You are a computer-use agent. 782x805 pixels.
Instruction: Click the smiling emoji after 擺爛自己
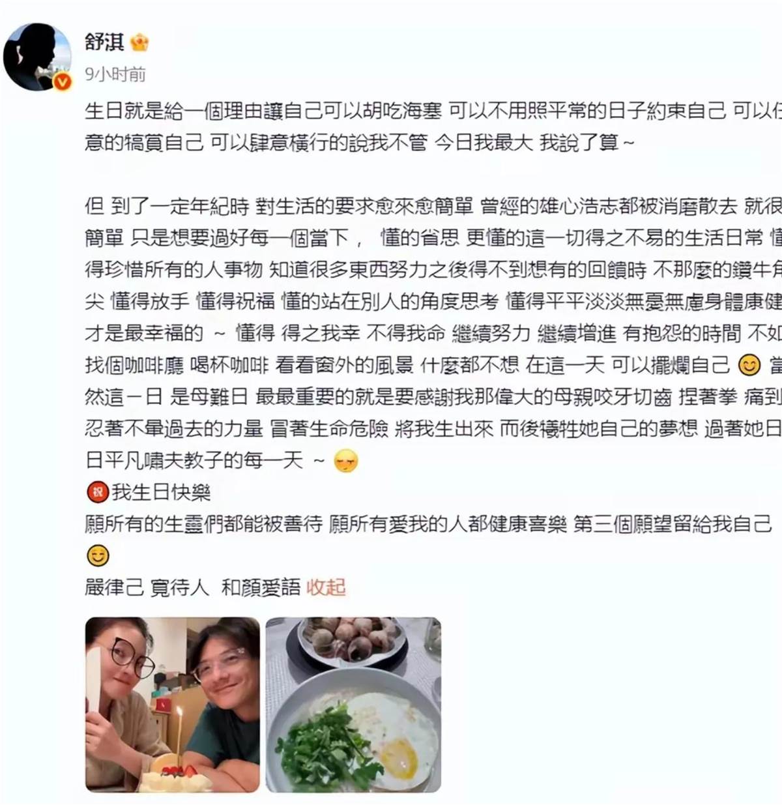(x=749, y=364)
